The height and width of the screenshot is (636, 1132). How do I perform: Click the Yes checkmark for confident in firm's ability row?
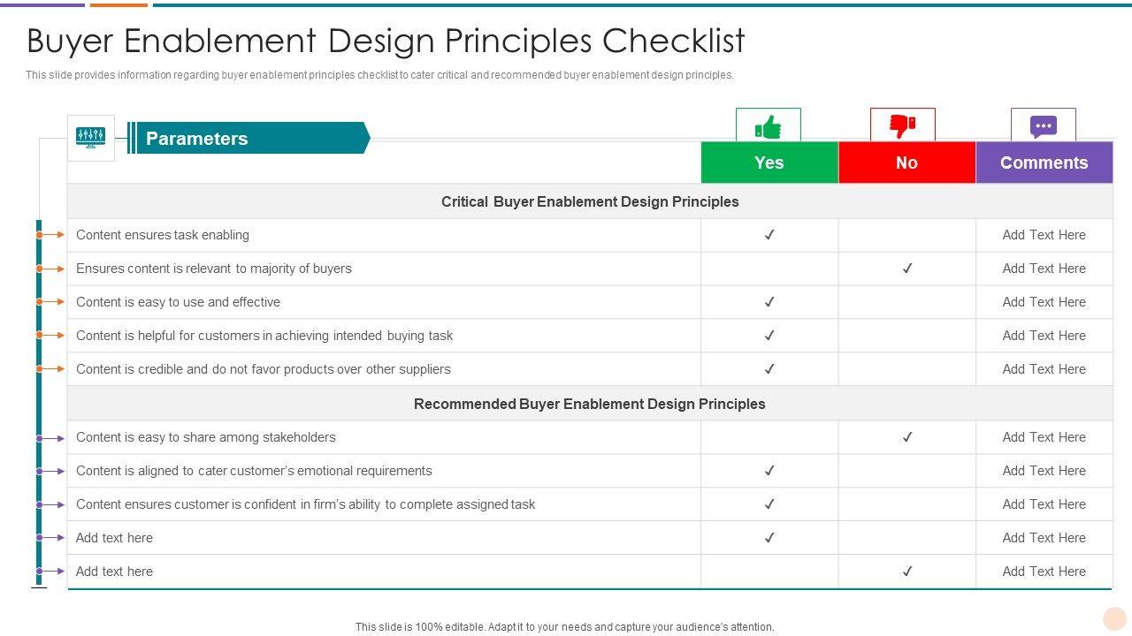pos(769,504)
